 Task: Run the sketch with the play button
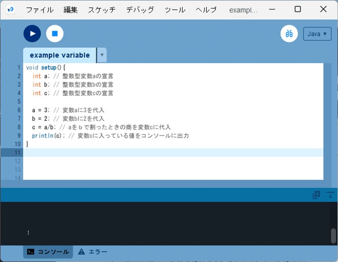[32, 33]
